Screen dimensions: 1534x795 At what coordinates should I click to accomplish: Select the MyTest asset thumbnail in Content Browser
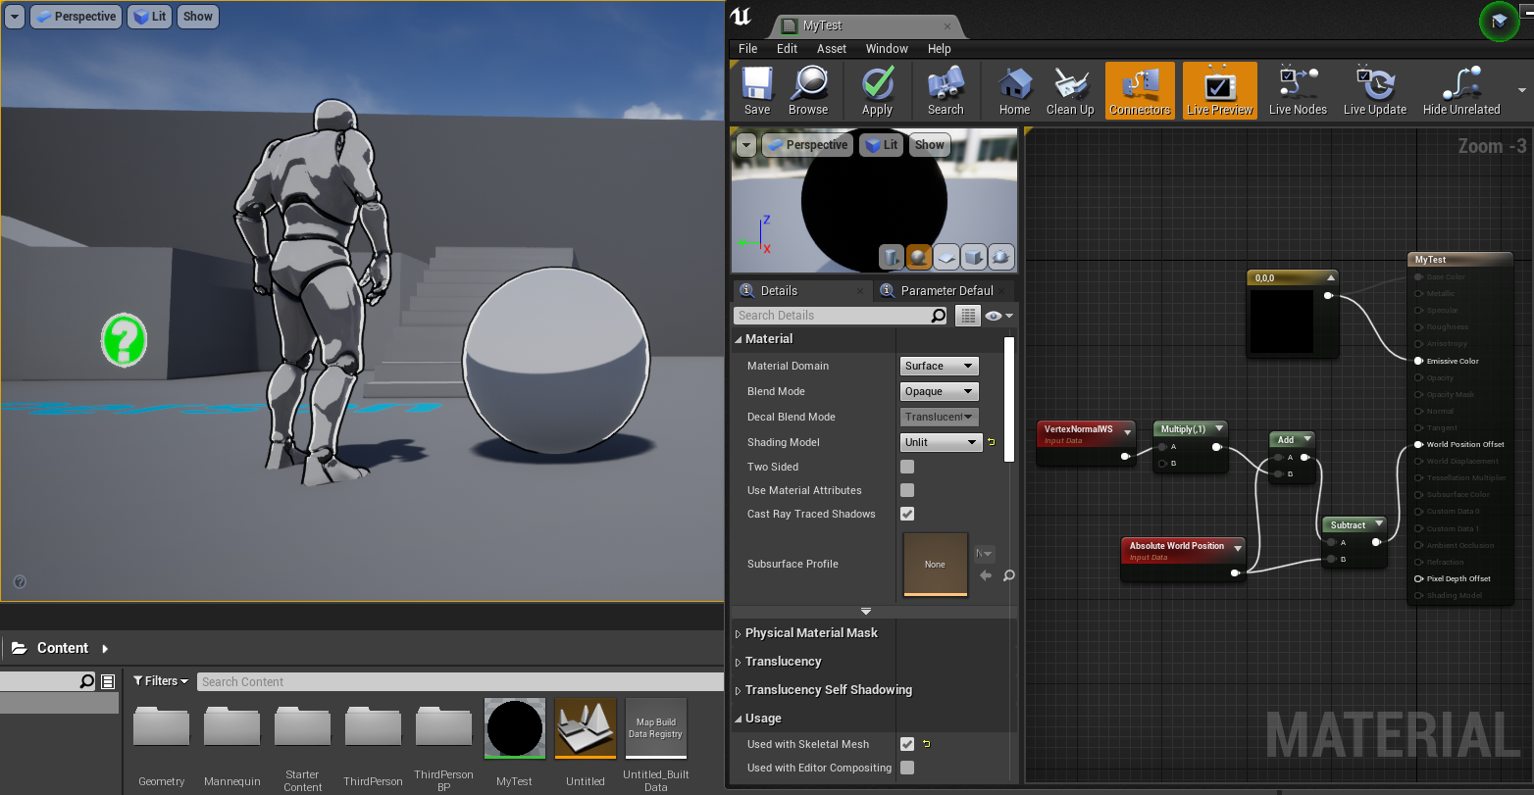pos(514,728)
